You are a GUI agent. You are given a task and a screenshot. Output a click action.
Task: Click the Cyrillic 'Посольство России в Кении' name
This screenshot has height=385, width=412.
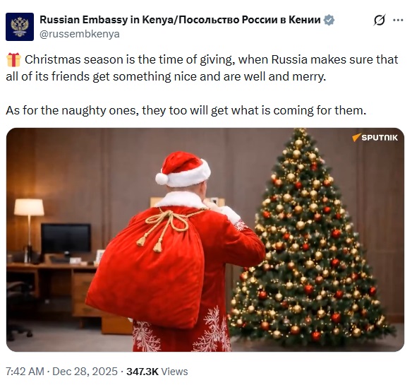coord(249,20)
